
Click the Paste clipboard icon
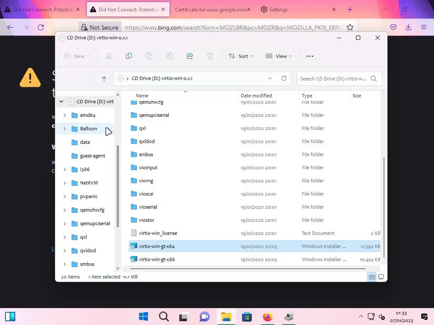[x=149, y=56]
